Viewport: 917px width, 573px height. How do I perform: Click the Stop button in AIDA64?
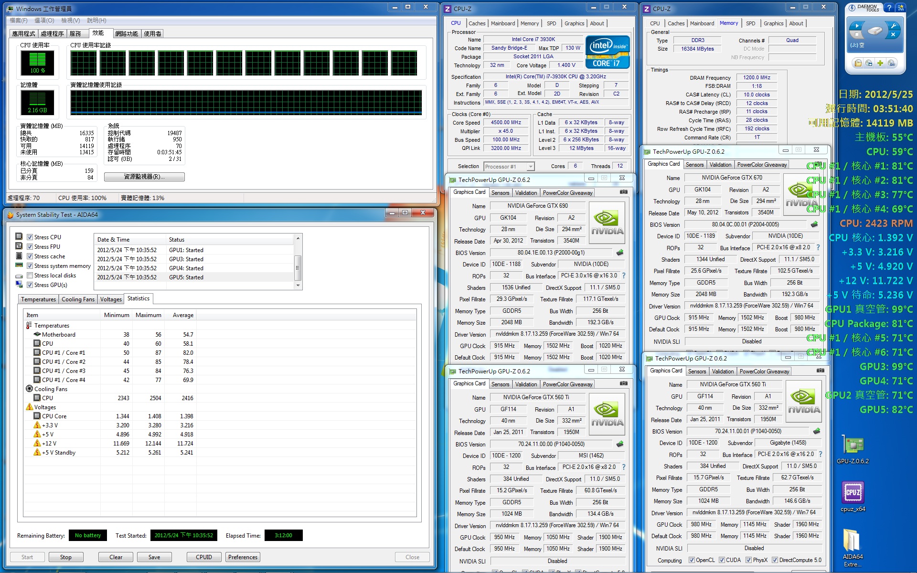pyautogui.click(x=66, y=557)
